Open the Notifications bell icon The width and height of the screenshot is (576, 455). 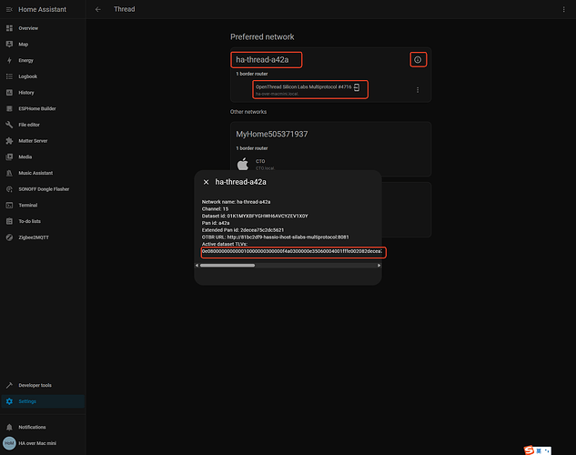[9, 427]
